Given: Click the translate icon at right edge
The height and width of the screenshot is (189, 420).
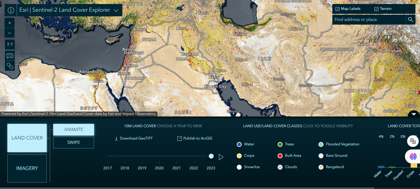Looking at the screenshot, I should [x=413, y=141].
